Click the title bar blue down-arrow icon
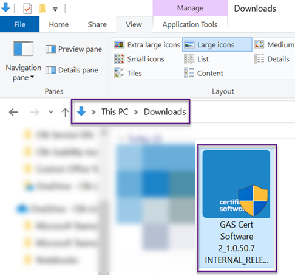Screen dimensions: 295x275 [5, 7]
